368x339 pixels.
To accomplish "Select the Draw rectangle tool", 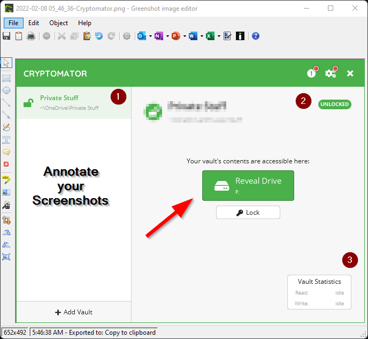I will [x=6, y=78].
